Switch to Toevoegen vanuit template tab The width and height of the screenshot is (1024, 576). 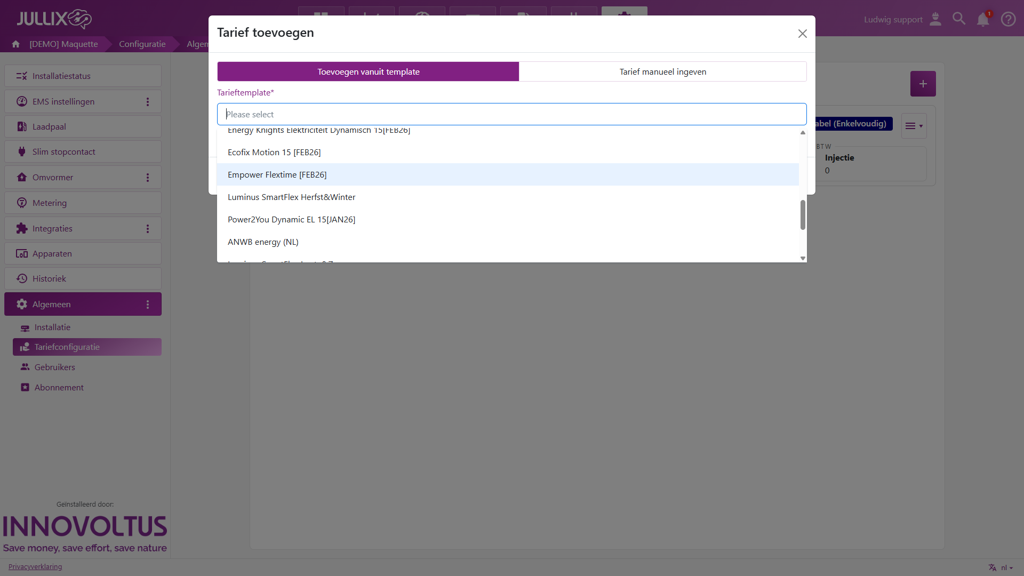368,71
